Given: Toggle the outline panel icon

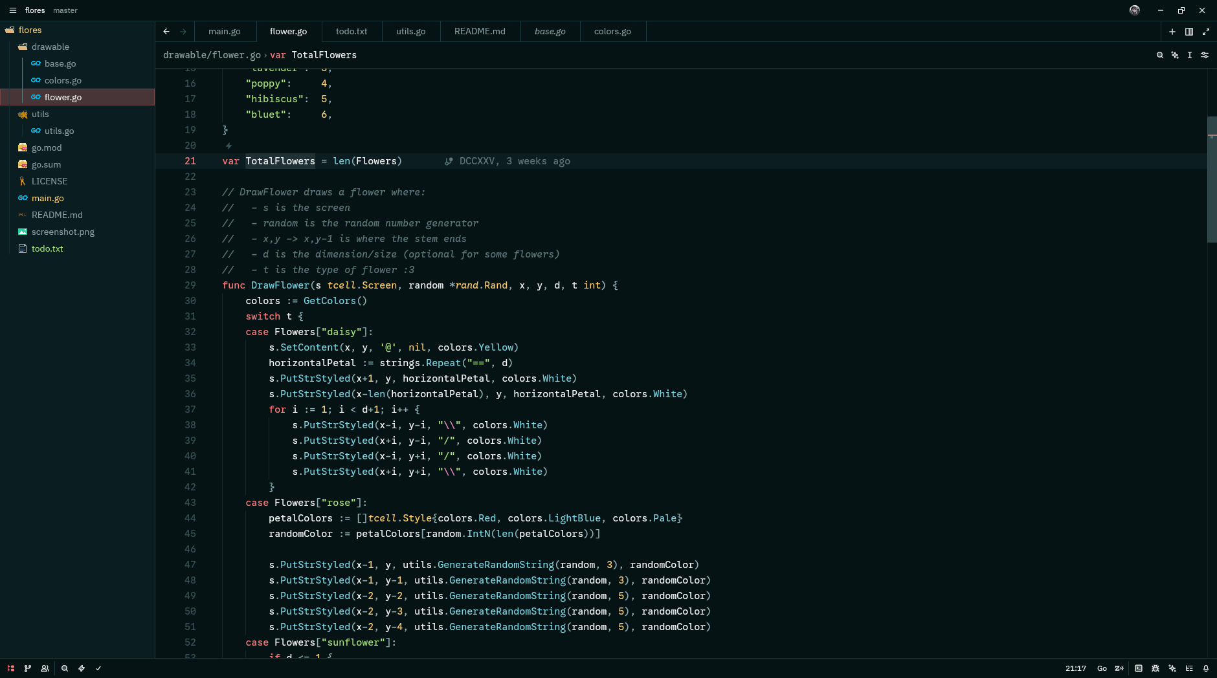Looking at the screenshot, I should click(1189, 668).
